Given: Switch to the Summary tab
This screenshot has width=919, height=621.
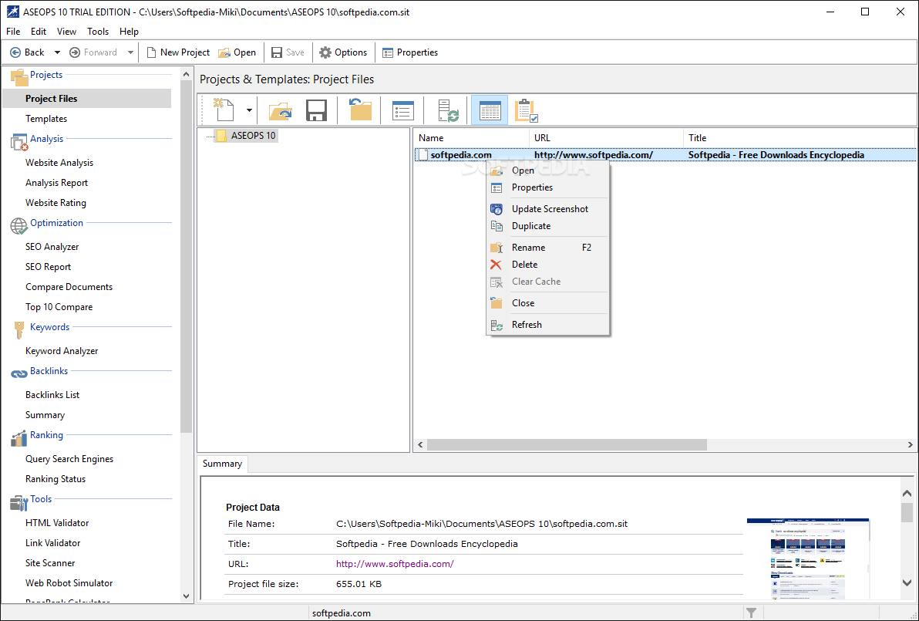Looking at the screenshot, I should click(222, 464).
